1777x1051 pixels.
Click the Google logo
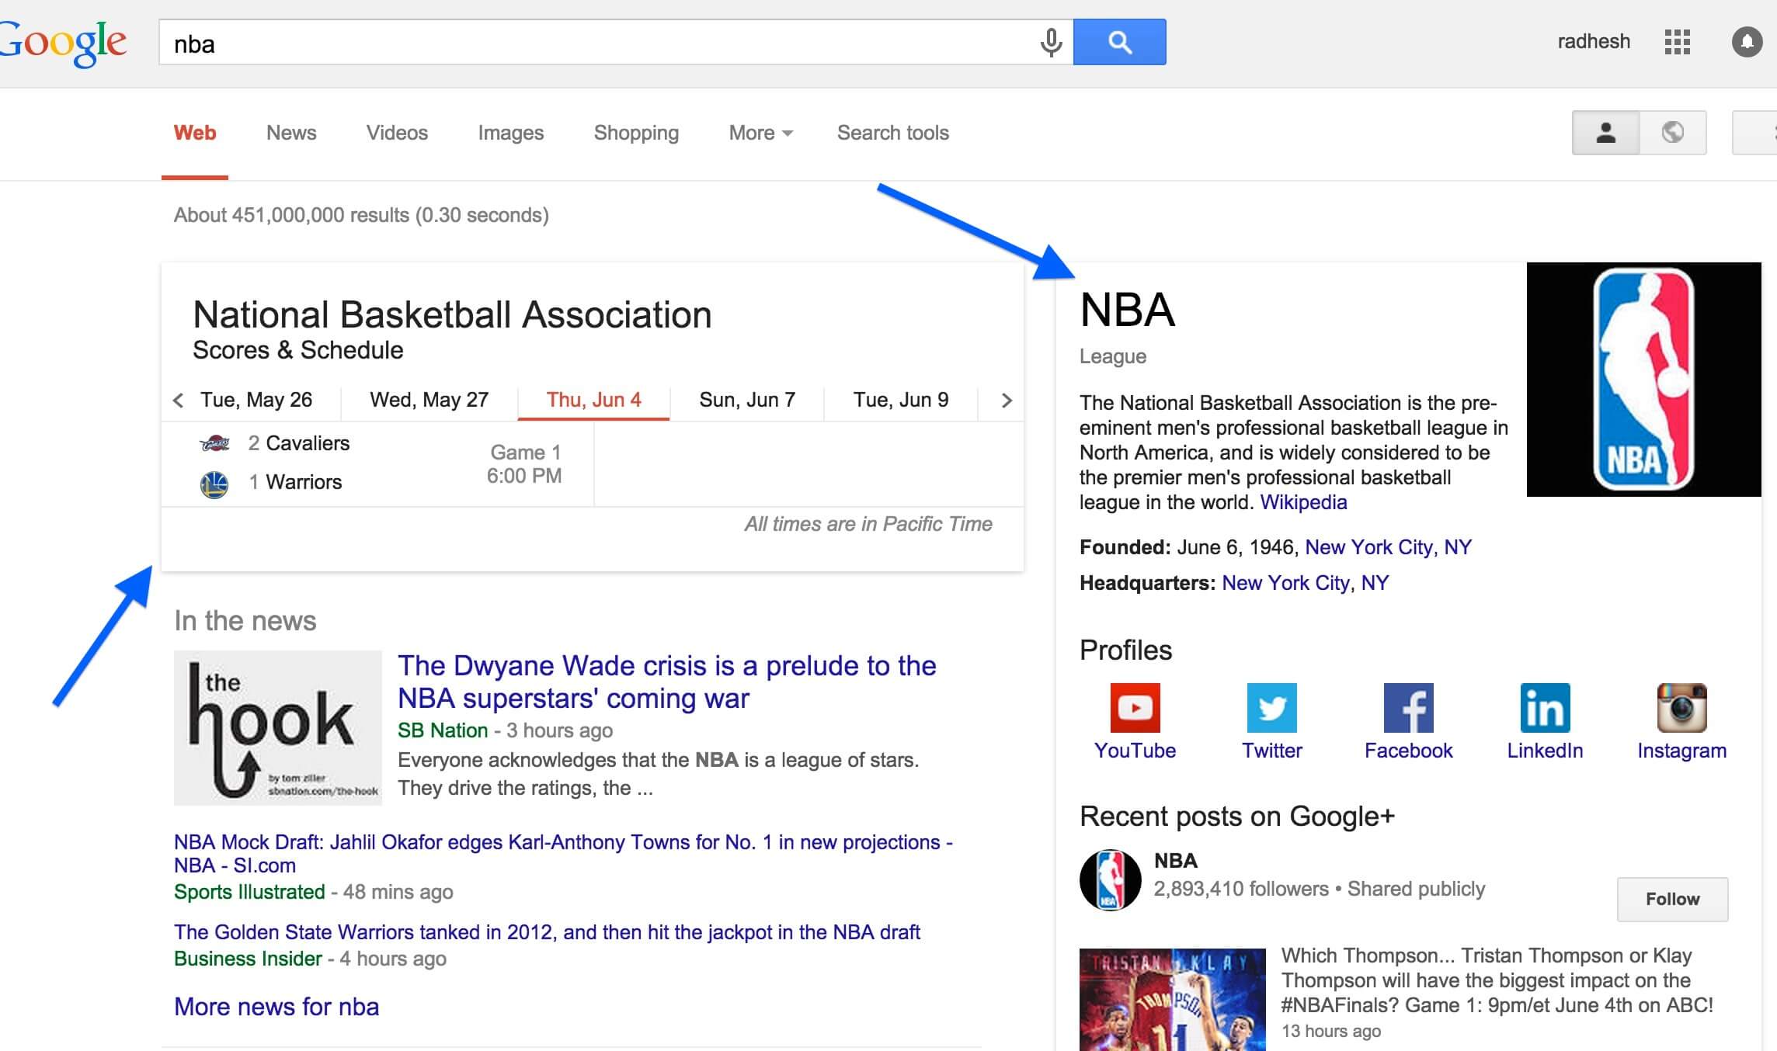click(x=62, y=43)
